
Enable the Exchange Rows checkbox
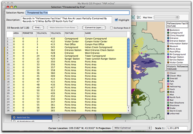(111, 28)
